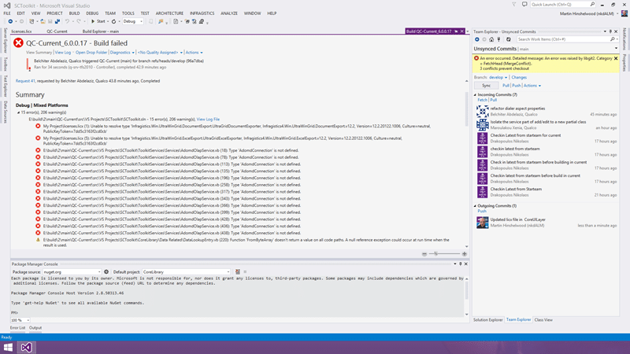Screen dimensions: 630x354
Task: Click the build zoom slider track
Action: [444, 253]
